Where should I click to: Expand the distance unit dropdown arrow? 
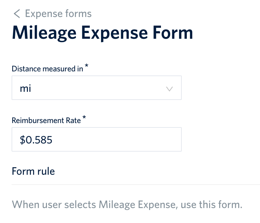click(169, 89)
